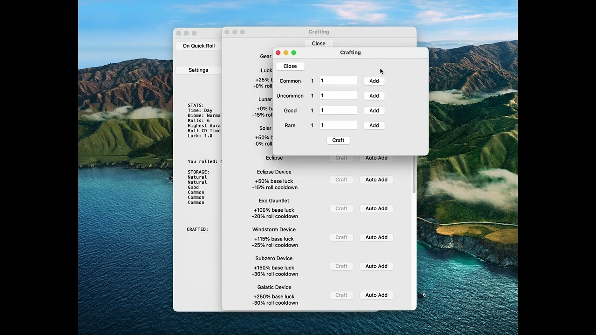Click Close at top of gear list window
The image size is (596, 335).
(318, 44)
